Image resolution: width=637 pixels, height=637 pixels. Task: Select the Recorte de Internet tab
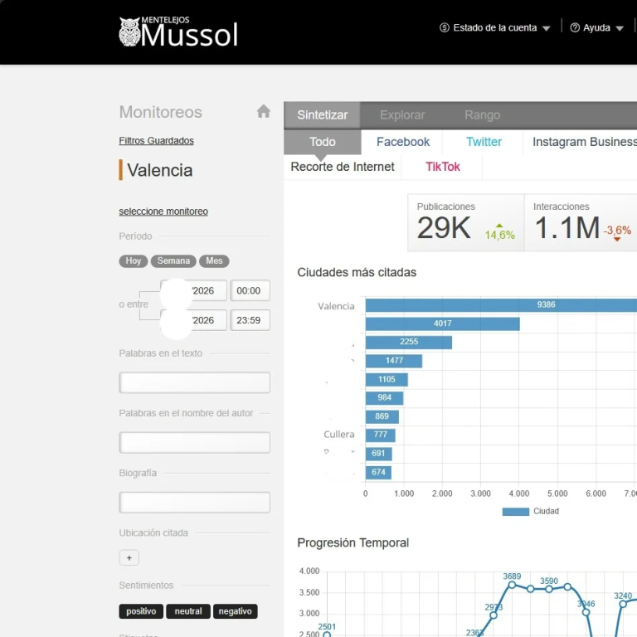(343, 167)
